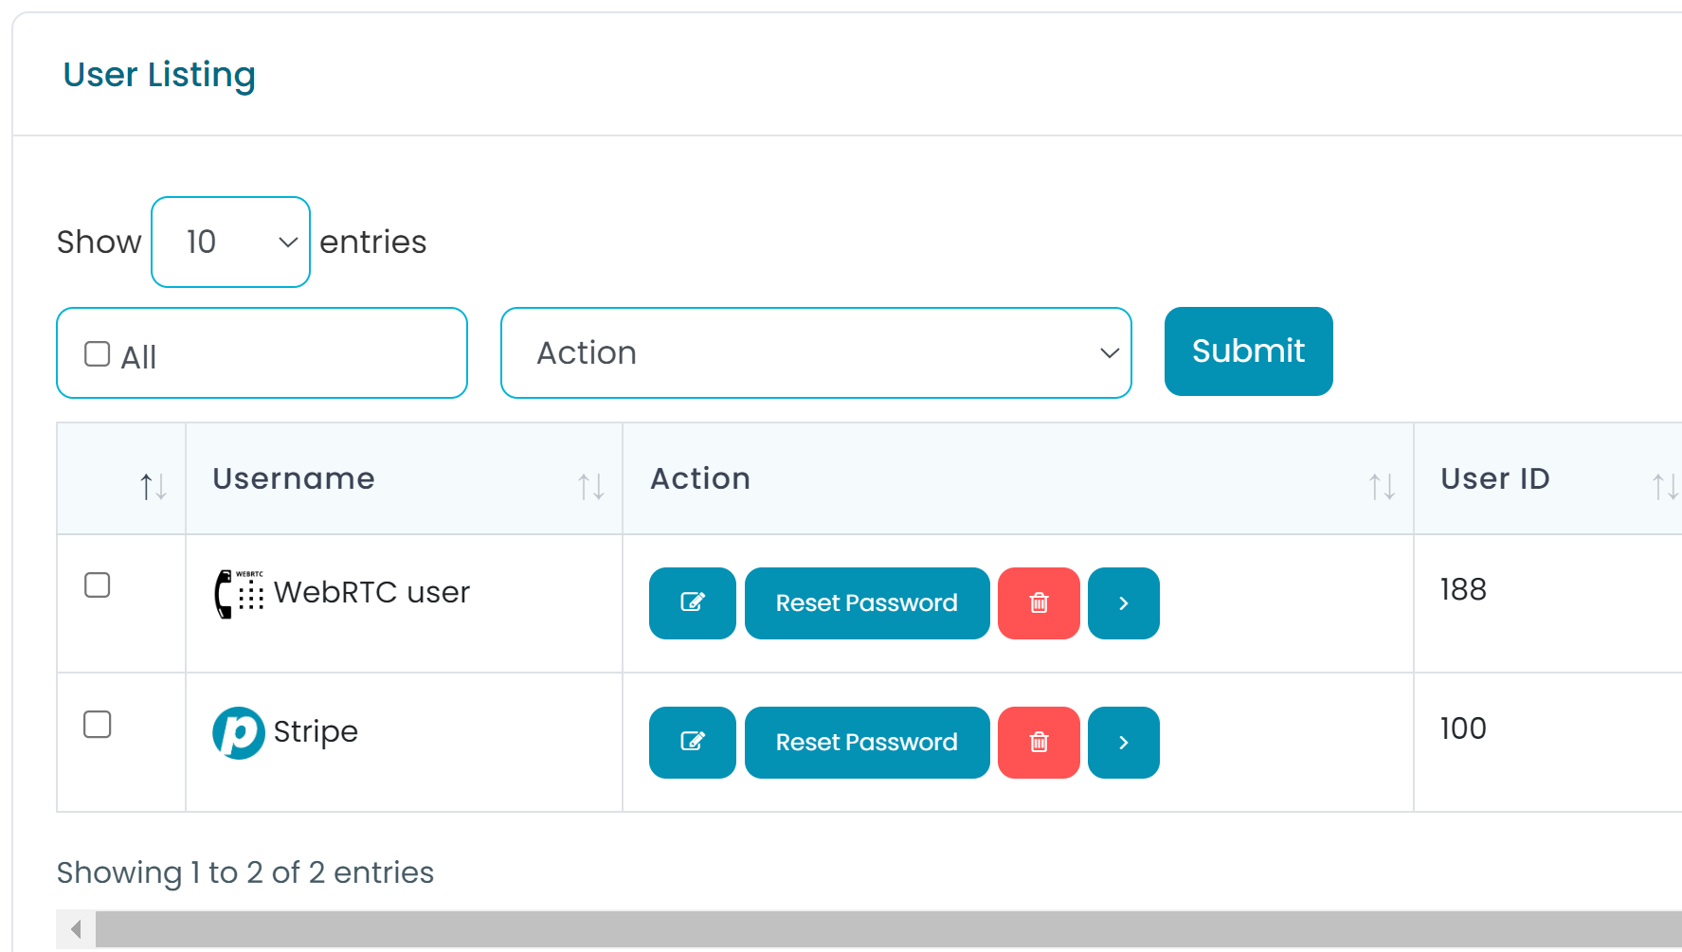Click the horizontal scrollbar left arrow
1682x952 pixels.
click(x=76, y=929)
